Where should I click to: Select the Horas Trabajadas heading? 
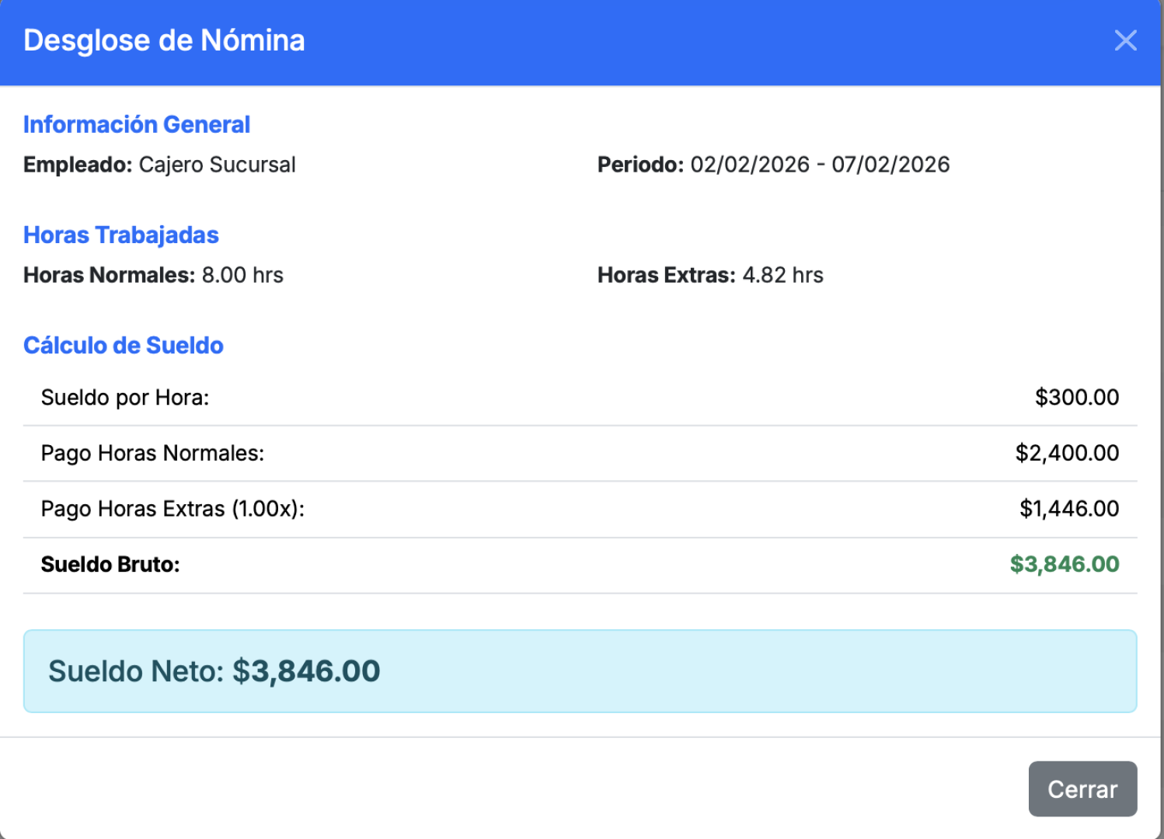(x=121, y=235)
